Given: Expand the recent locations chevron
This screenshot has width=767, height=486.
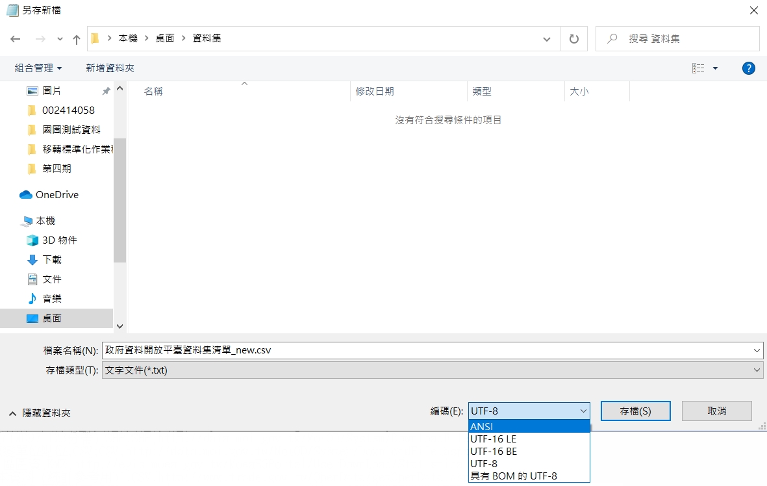Looking at the screenshot, I should pyautogui.click(x=60, y=39).
